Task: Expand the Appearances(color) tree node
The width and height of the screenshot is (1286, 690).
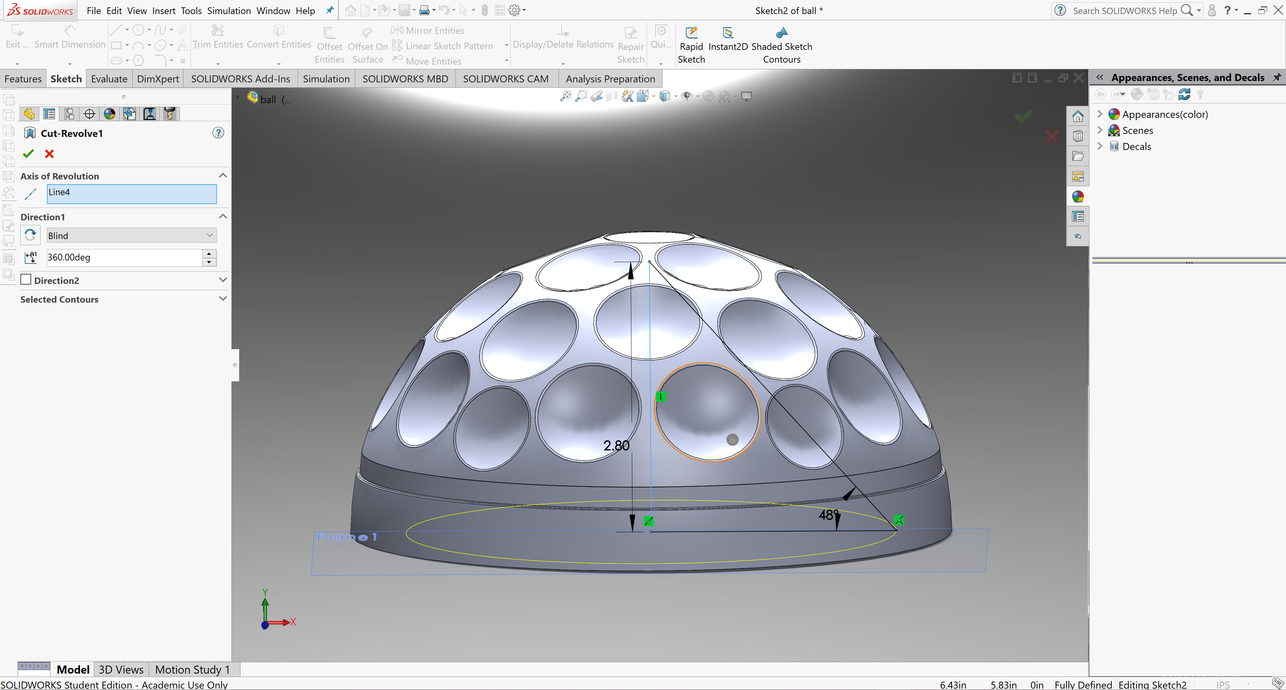Action: pos(1100,114)
